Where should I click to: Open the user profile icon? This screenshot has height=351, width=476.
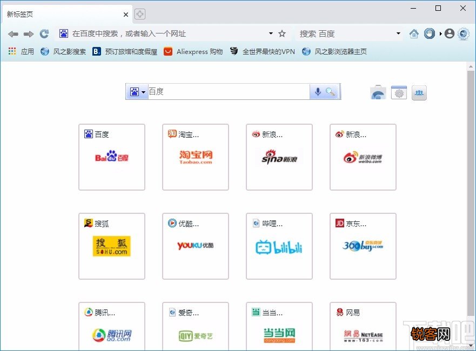coord(450,33)
